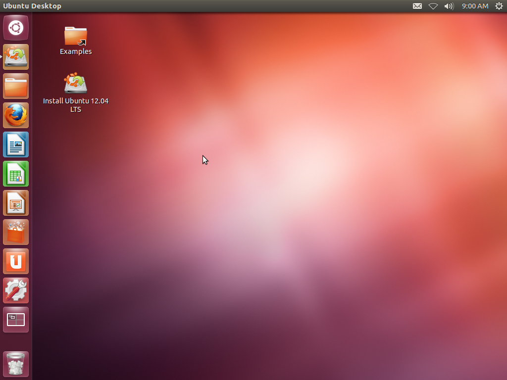
Task: Open Ubuntu Software Center
Action: click(x=16, y=232)
